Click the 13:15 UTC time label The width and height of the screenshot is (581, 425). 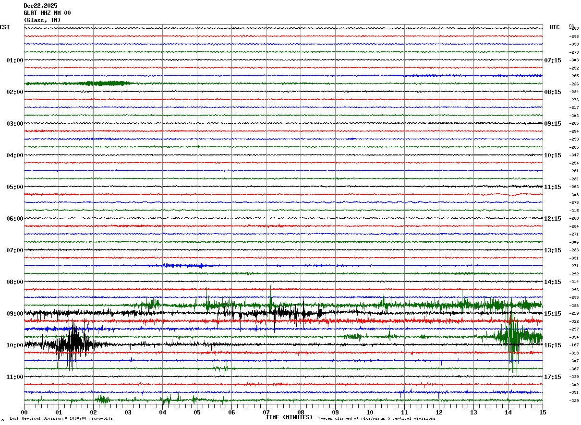tap(553, 250)
